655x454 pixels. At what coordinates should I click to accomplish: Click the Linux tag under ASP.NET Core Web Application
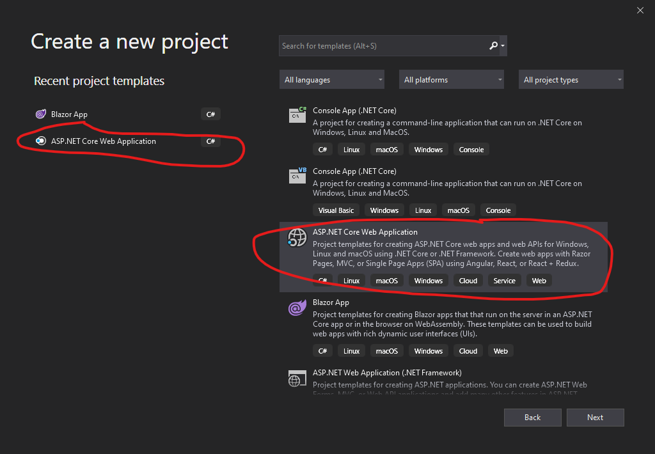351,281
